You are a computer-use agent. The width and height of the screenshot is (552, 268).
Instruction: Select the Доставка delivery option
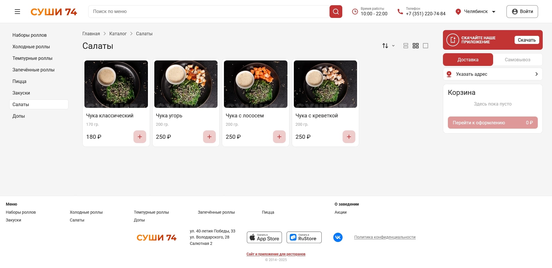coord(468,60)
